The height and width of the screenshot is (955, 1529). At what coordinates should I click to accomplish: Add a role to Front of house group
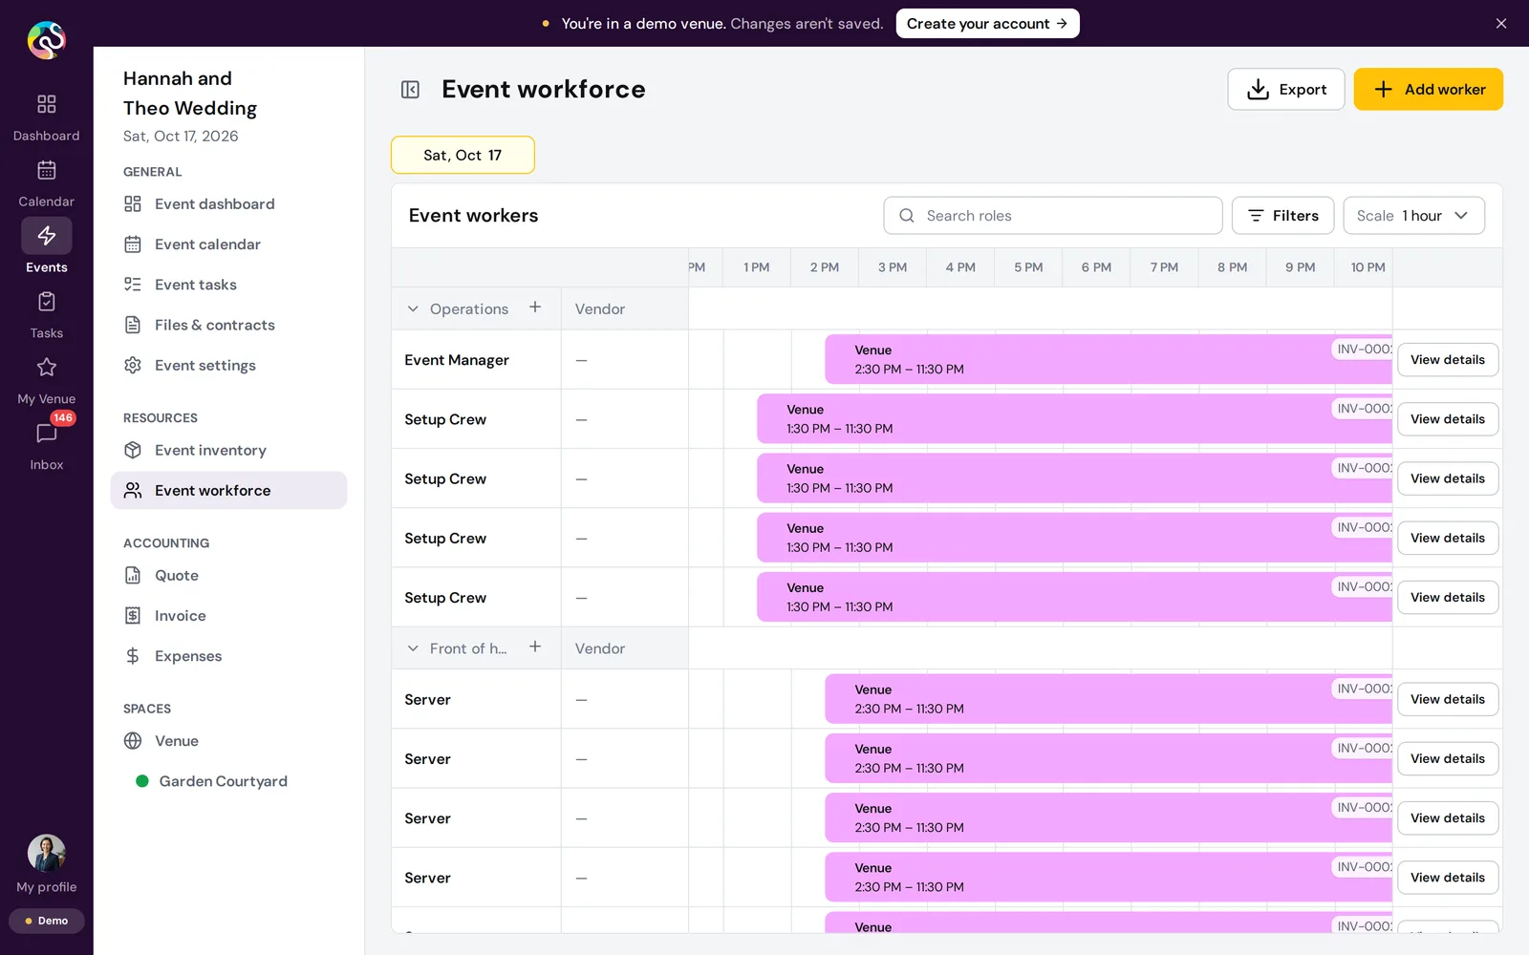pyautogui.click(x=535, y=647)
